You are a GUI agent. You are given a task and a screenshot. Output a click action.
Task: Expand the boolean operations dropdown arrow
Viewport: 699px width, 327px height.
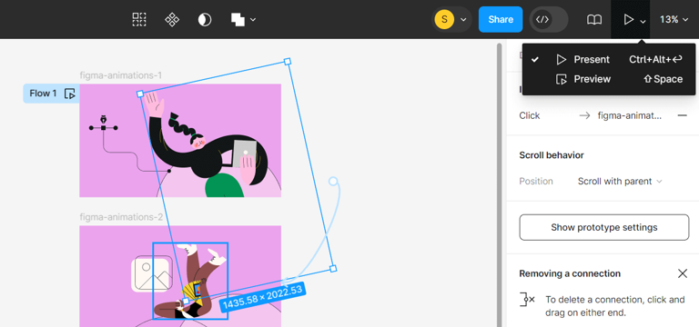click(x=253, y=20)
